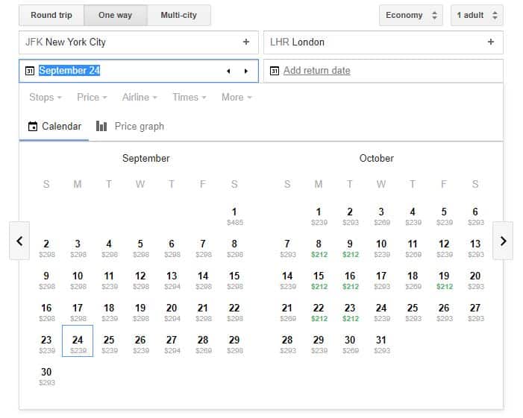Open the Airline filter dropdown
523x418 pixels.
(x=140, y=98)
